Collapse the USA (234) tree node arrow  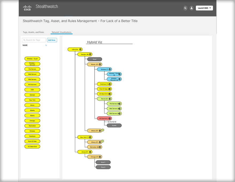click(x=80, y=50)
